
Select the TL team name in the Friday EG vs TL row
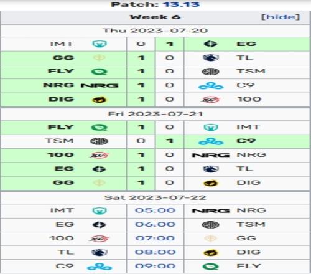(x=245, y=169)
